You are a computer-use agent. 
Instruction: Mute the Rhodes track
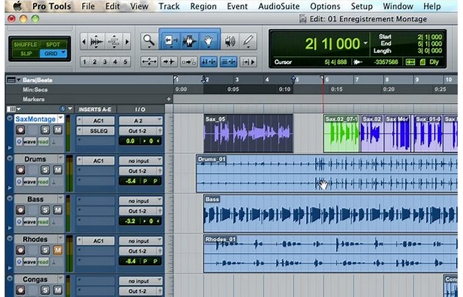57,250
